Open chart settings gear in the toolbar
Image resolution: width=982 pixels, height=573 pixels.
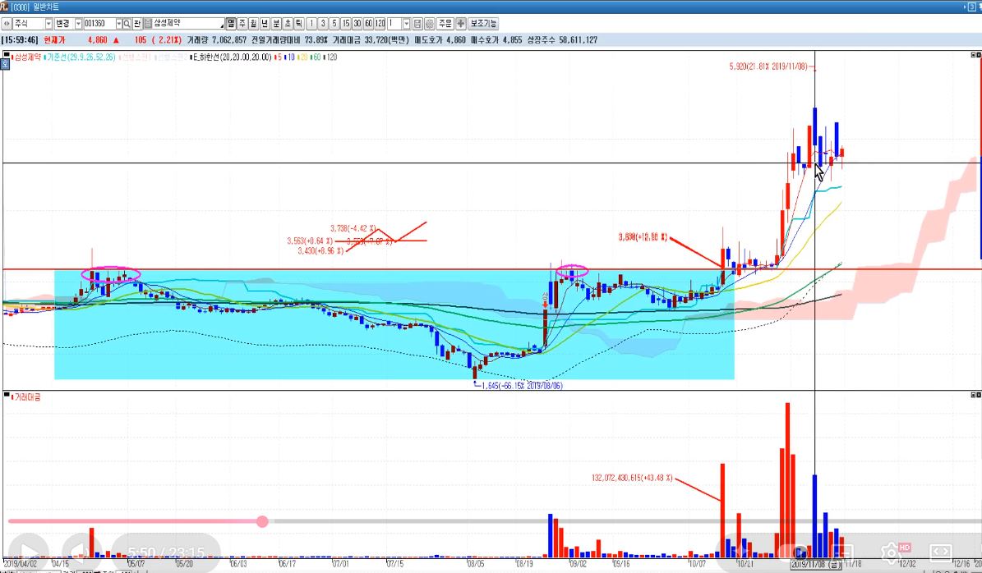[x=430, y=24]
